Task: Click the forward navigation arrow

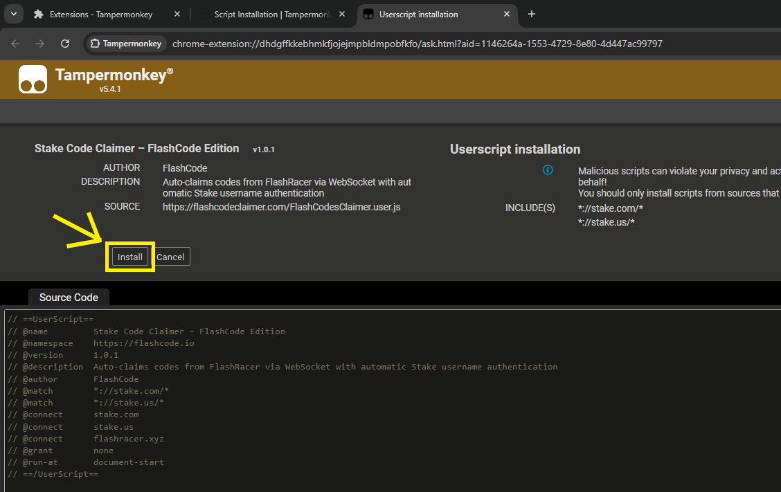Action: click(x=39, y=43)
